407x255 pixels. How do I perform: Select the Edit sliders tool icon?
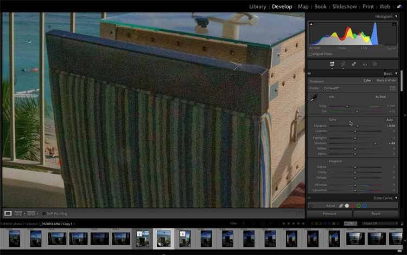tap(332, 64)
